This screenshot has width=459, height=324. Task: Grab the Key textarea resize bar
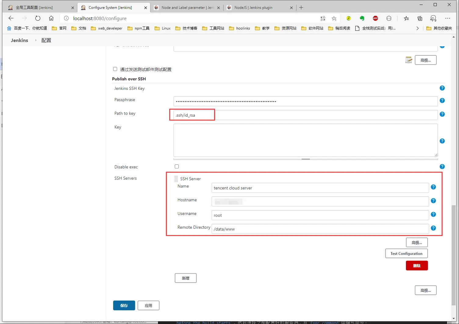306,159
